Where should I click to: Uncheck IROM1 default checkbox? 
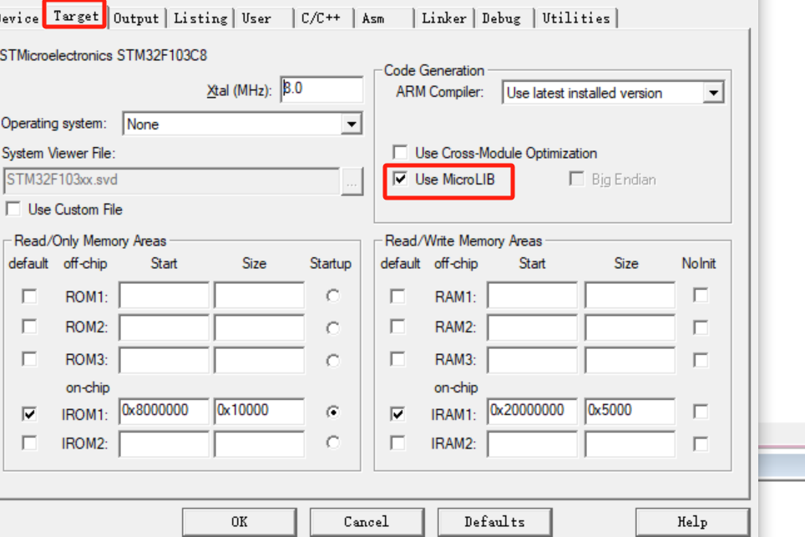(29, 413)
